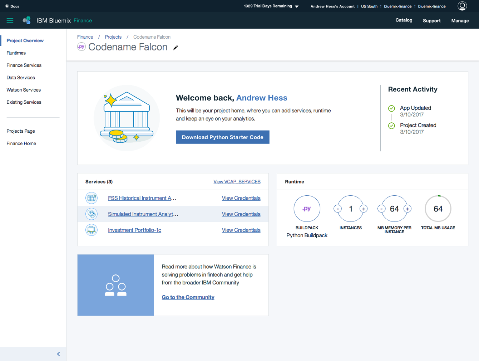This screenshot has width=479, height=361.
Task: Open View VCAP_SERVICES
Action: 237,181
